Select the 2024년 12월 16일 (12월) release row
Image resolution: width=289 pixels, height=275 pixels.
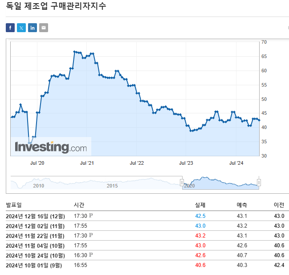point(35,216)
